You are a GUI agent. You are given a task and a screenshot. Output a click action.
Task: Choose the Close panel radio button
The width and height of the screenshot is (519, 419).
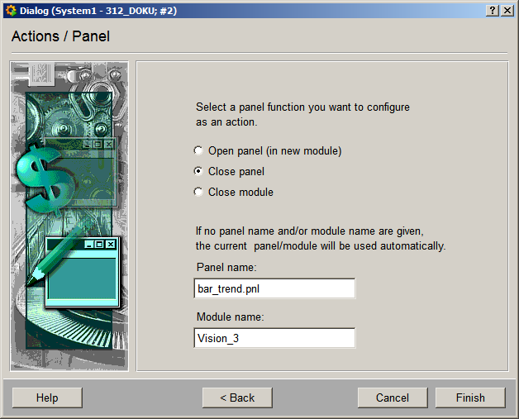pos(198,171)
